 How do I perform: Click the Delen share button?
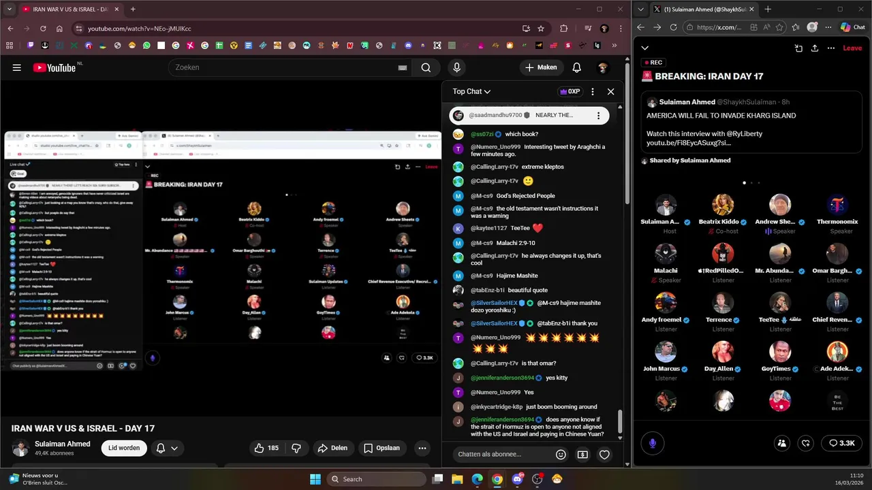tap(332, 448)
